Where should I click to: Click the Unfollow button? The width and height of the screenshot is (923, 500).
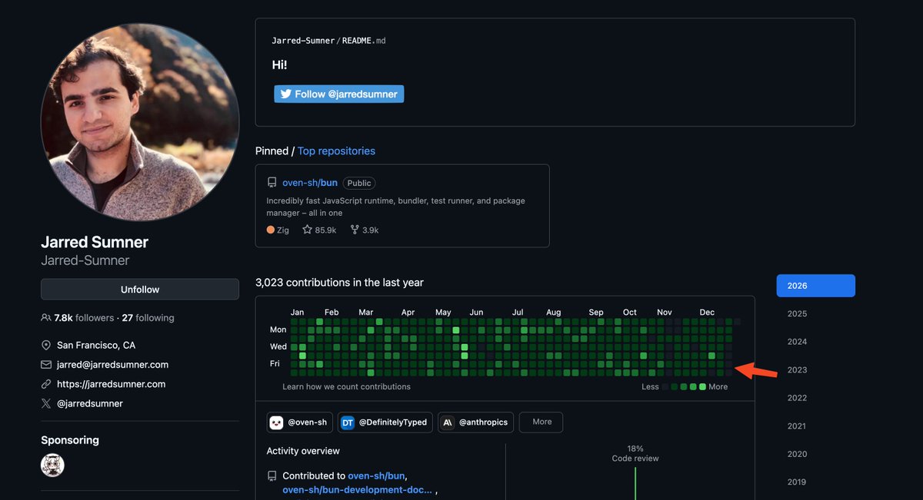click(140, 290)
